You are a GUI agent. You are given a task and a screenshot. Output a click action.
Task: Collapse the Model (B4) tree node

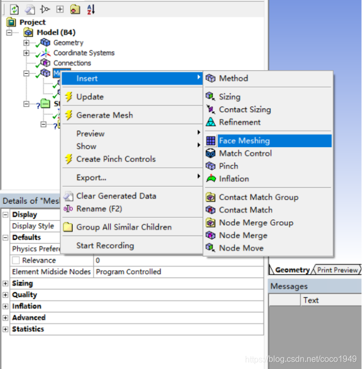coord(9,32)
